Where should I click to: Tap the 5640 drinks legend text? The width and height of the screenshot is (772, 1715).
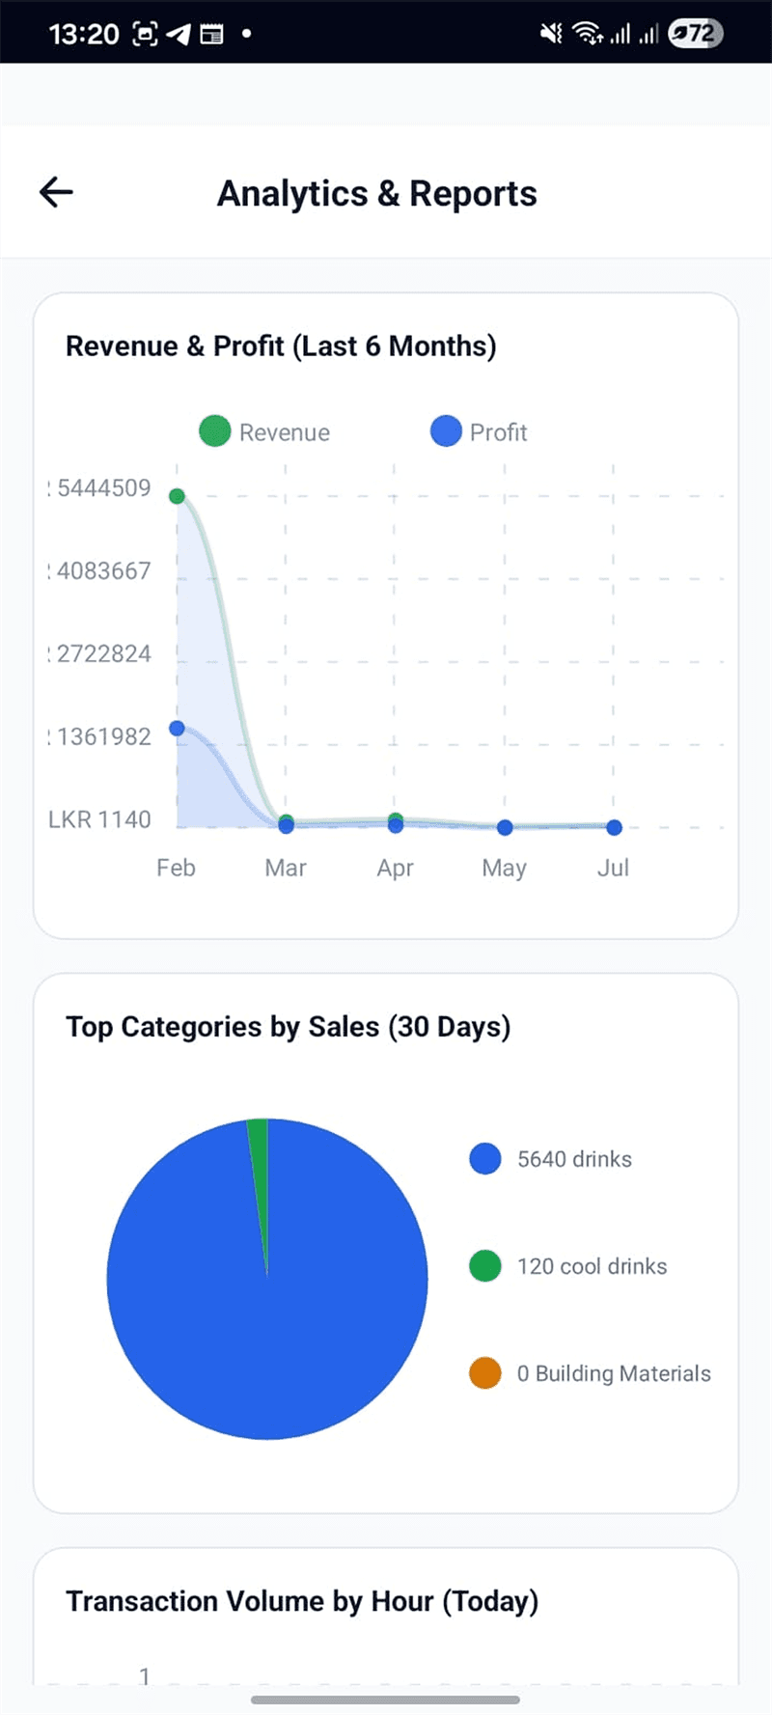coord(575,1159)
